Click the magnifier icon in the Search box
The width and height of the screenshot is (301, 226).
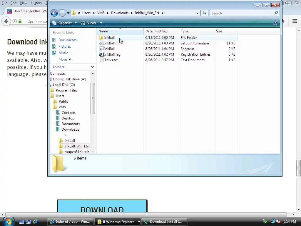(276, 13)
